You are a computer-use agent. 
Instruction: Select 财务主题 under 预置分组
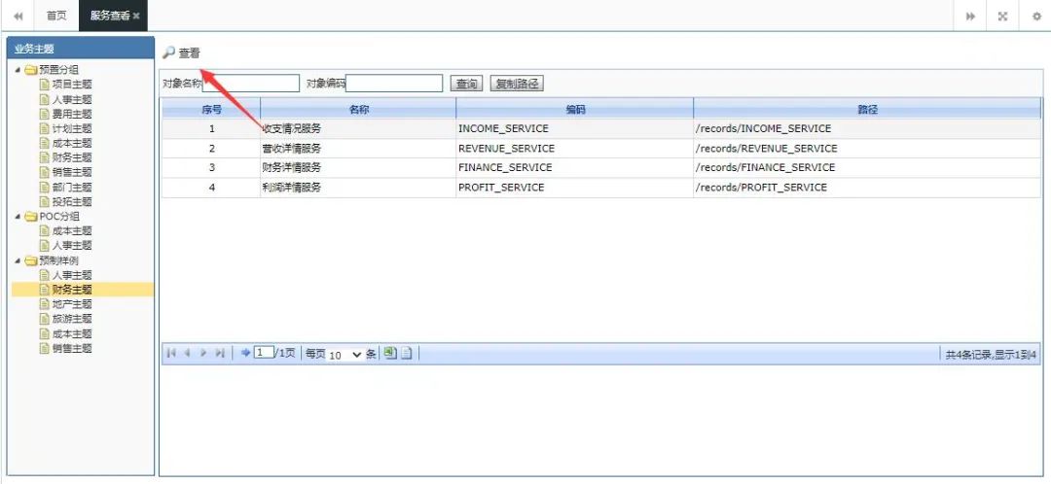point(72,158)
